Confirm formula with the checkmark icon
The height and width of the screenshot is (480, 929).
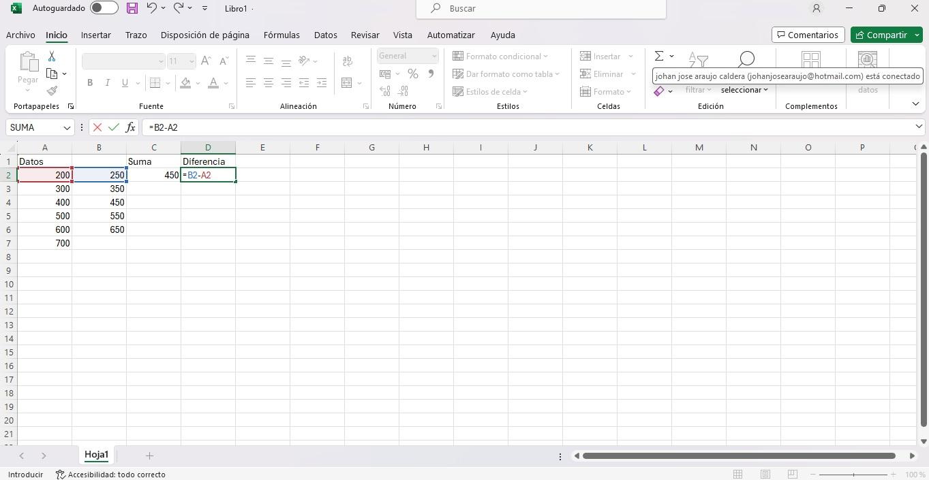(x=114, y=127)
